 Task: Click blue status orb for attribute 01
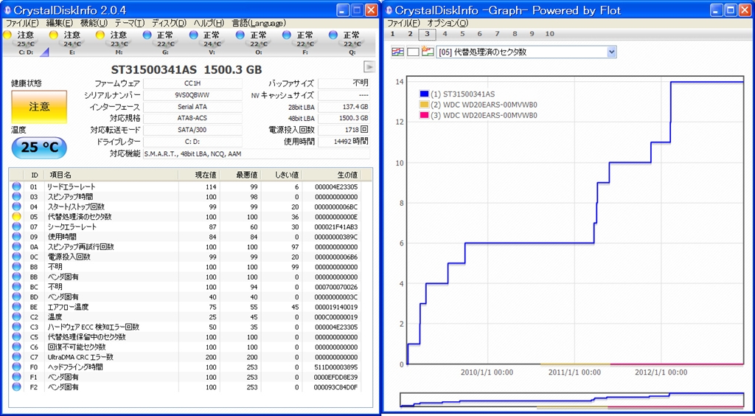(x=17, y=187)
